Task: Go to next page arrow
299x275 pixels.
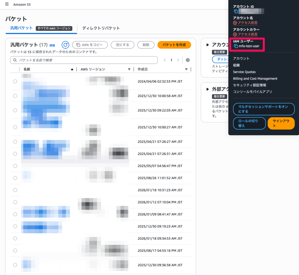Action: [178, 60]
